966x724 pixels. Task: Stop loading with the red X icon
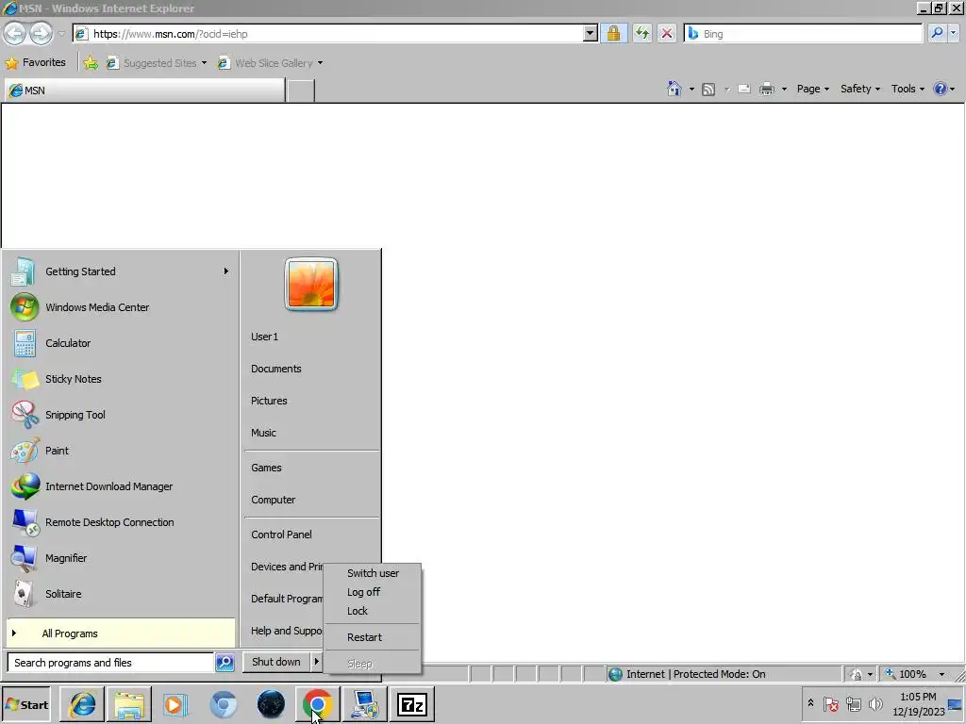[x=667, y=33]
